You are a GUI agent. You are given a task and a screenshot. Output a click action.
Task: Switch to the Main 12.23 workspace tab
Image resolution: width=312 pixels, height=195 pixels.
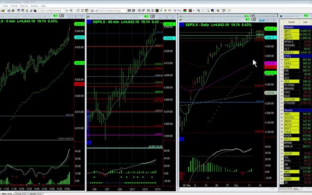pyautogui.click(x=7, y=193)
